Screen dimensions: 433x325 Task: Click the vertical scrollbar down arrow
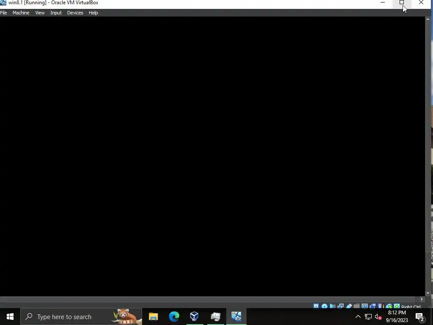click(x=428, y=293)
